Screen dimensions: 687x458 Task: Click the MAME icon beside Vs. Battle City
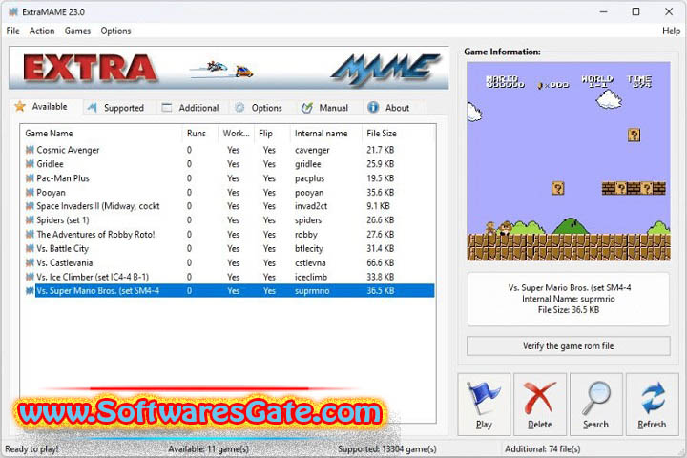coord(30,248)
